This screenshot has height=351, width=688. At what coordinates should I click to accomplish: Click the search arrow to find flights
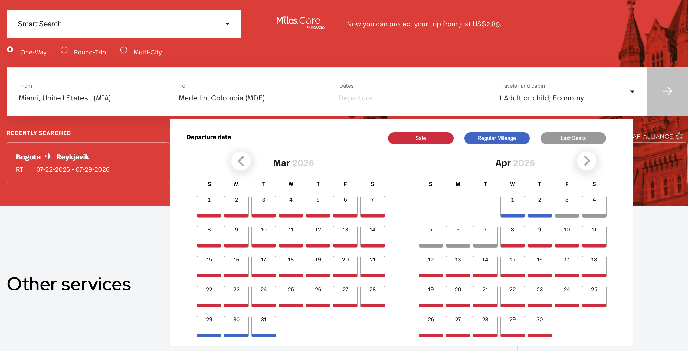coord(667,91)
